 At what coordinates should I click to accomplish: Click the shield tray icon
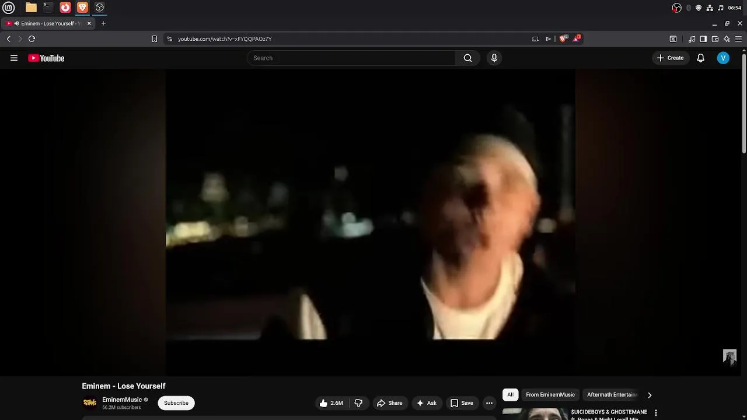699,8
